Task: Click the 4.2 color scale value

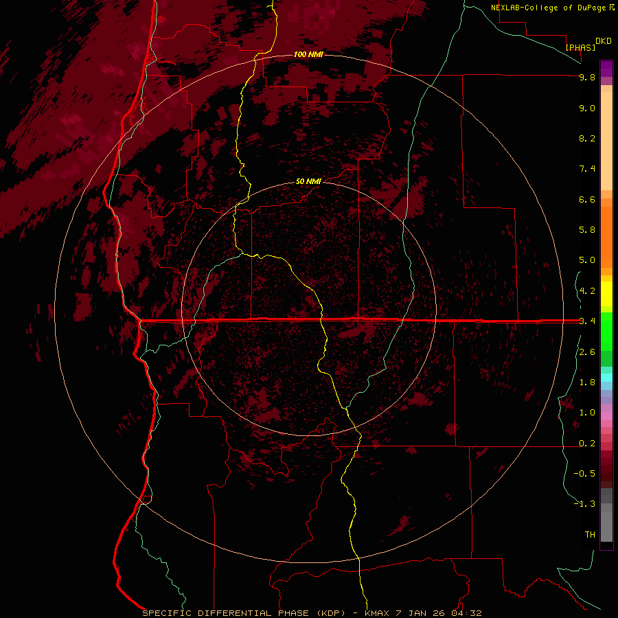Action: coord(587,291)
